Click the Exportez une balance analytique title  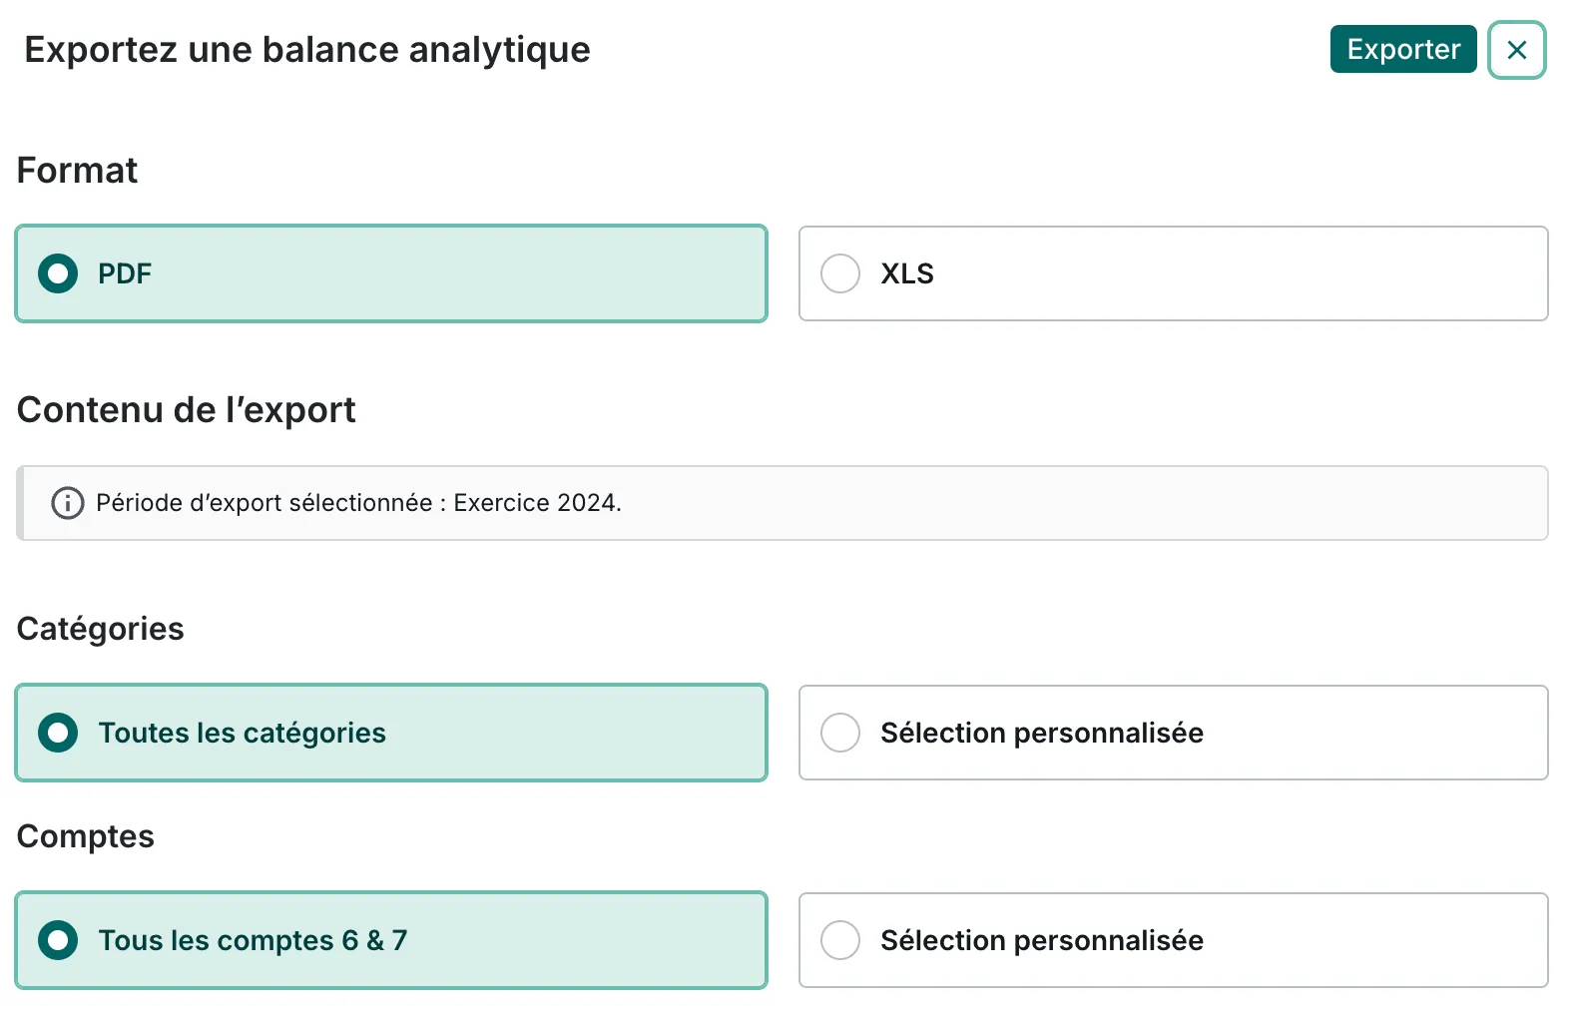click(x=307, y=50)
